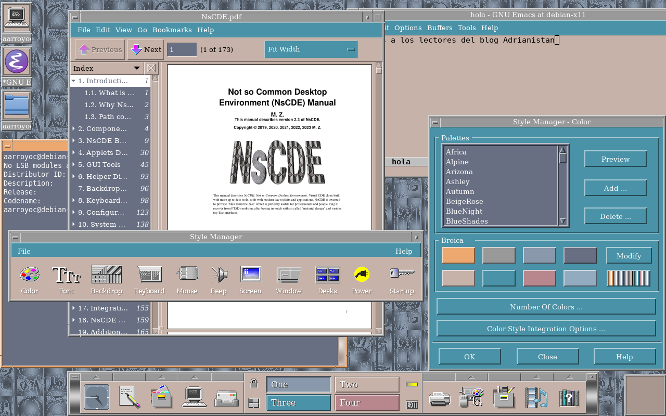Click the Modify palette button

(x=629, y=256)
